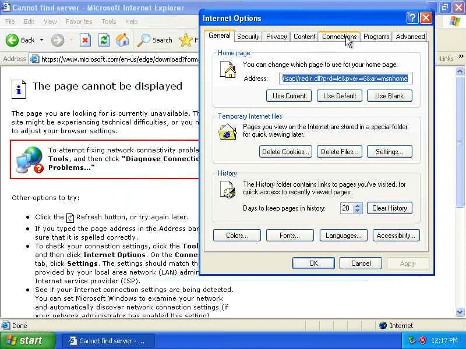Image resolution: width=466 pixels, height=349 pixels.
Task: Click the Help question mark button in dialog
Action: (412, 18)
